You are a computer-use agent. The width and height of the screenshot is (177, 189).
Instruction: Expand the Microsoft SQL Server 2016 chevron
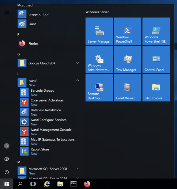[78, 178]
